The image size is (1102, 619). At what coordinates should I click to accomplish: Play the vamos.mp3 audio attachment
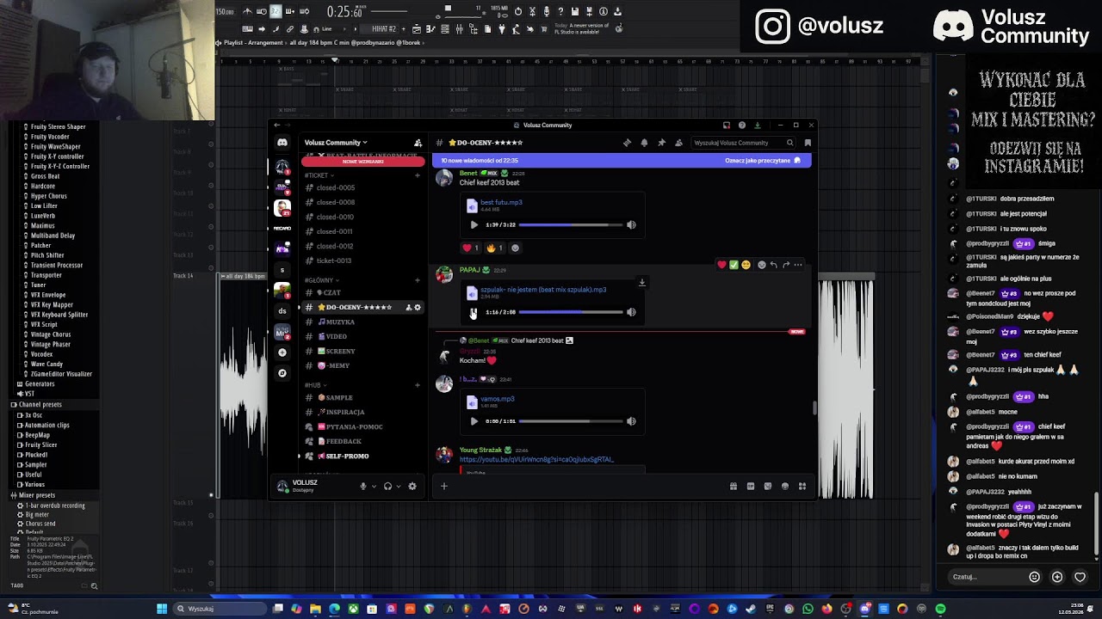[474, 421]
